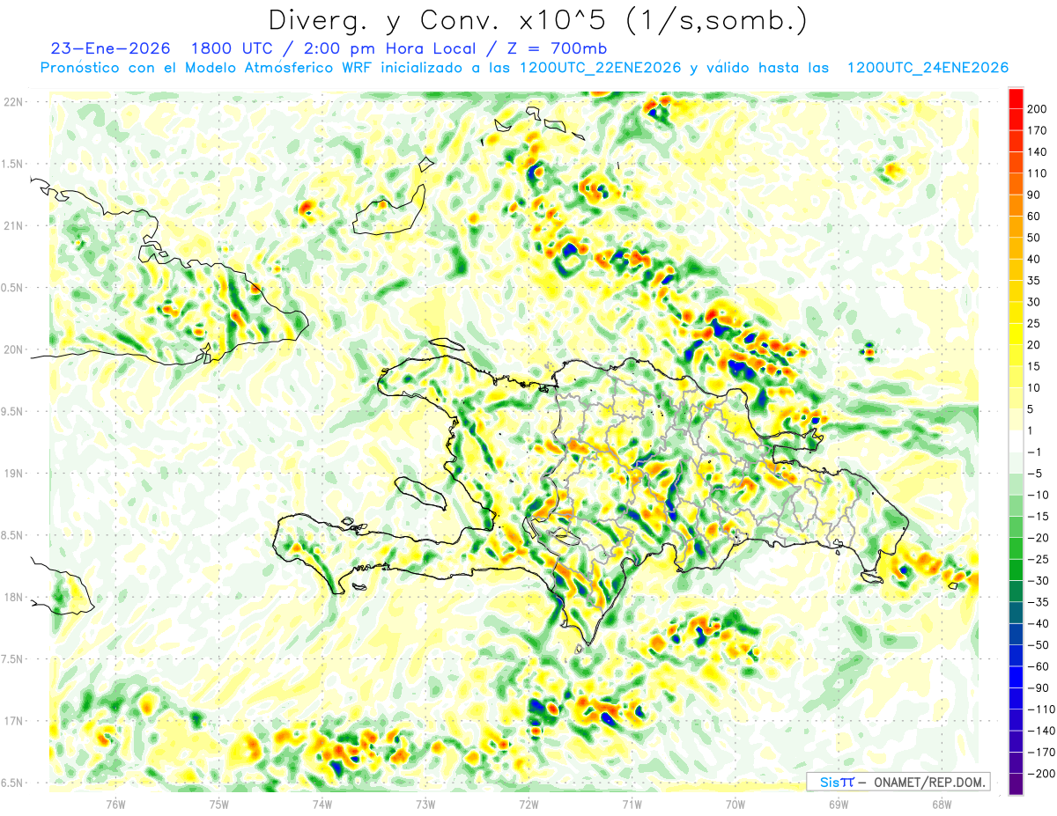Click the positive 90 color scale label
Image resolution: width=1057 pixels, height=816 pixels.
1035,195
